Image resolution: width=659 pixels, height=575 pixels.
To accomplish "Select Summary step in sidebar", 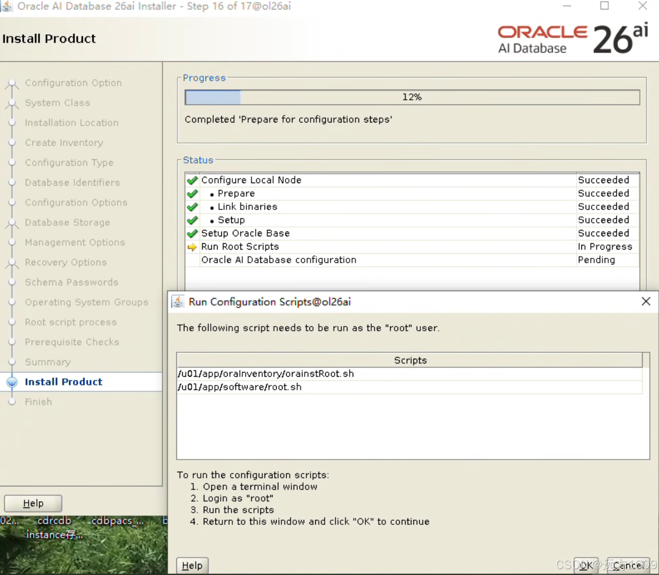I will [x=48, y=362].
